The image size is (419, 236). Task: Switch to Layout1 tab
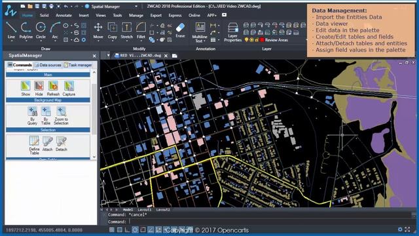[145, 210]
